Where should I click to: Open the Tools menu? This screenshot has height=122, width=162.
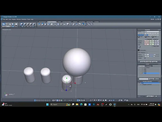click(x=29, y=19)
